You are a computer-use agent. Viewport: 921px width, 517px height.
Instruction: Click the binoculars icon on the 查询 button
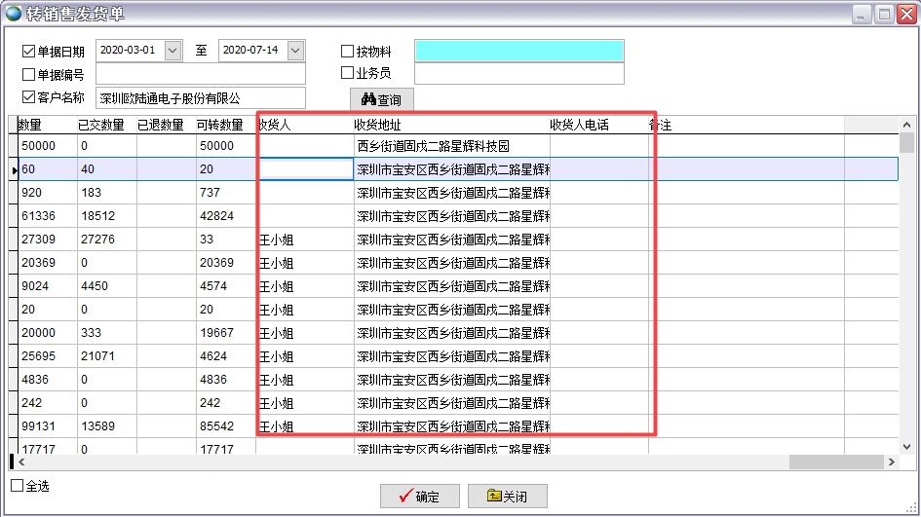tap(368, 100)
